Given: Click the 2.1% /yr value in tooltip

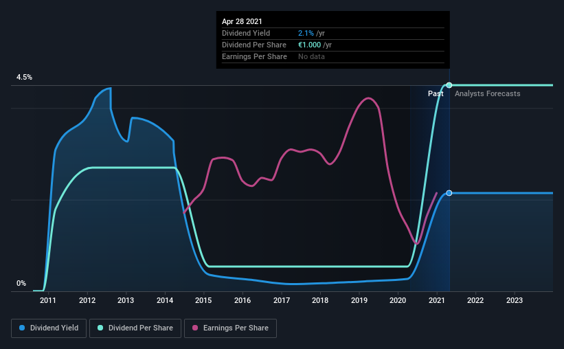Looking at the screenshot, I should 311,33.
